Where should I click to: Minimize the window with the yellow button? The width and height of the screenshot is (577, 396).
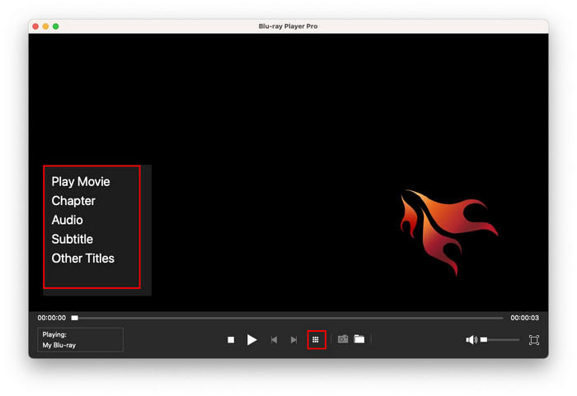click(45, 26)
